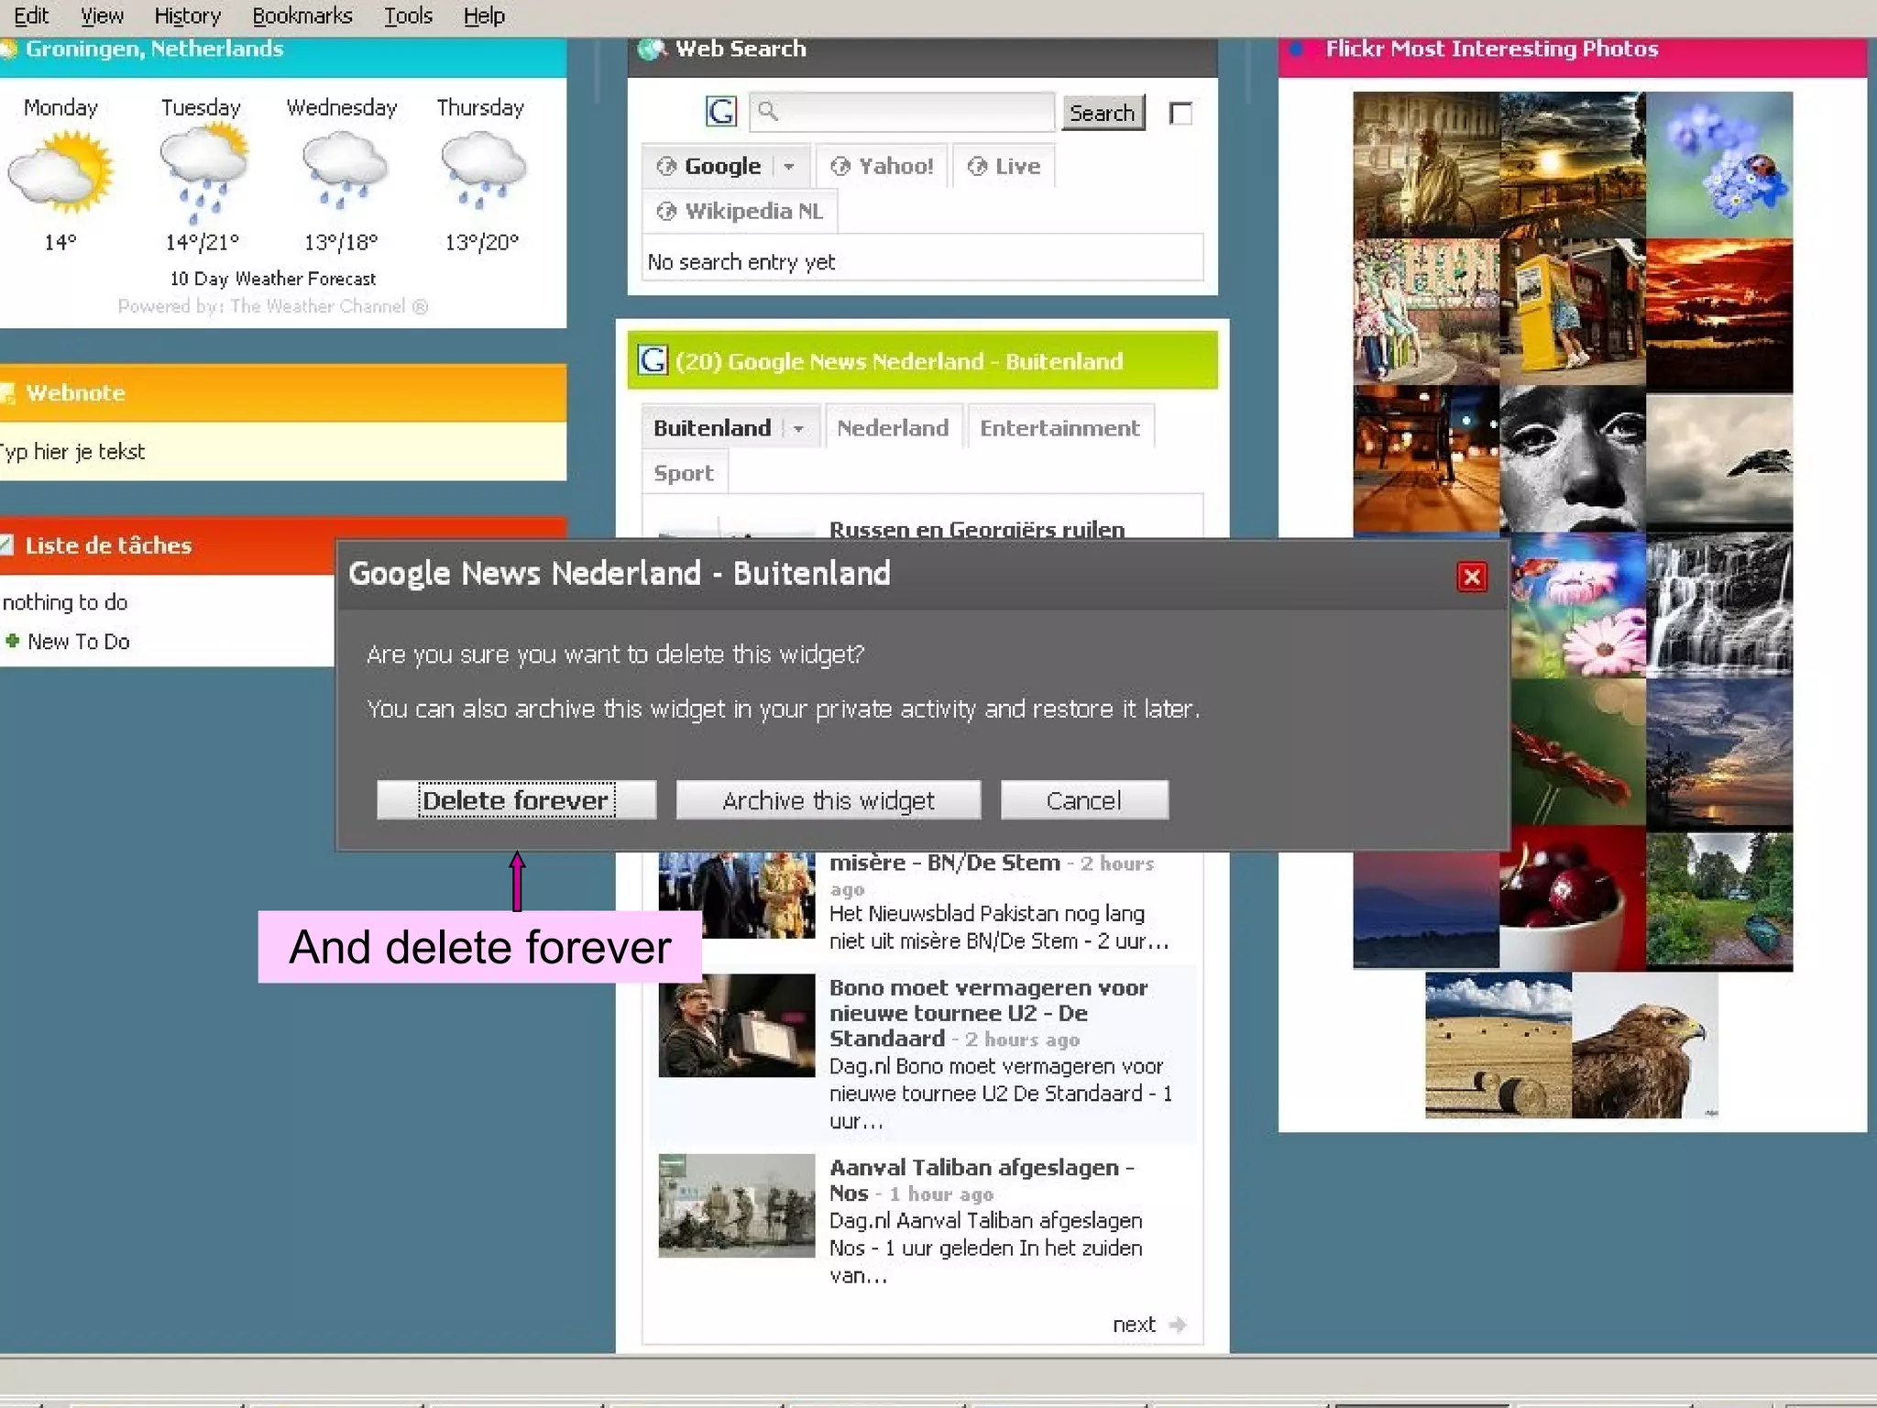The width and height of the screenshot is (1877, 1408).
Task: Click the globe icon on Web Search header
Action: pyautogui.click(x=651, y=49)
